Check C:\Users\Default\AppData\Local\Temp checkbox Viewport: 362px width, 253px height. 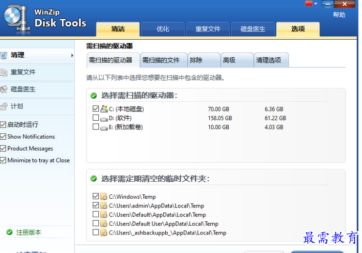click(x=95, y=214)
